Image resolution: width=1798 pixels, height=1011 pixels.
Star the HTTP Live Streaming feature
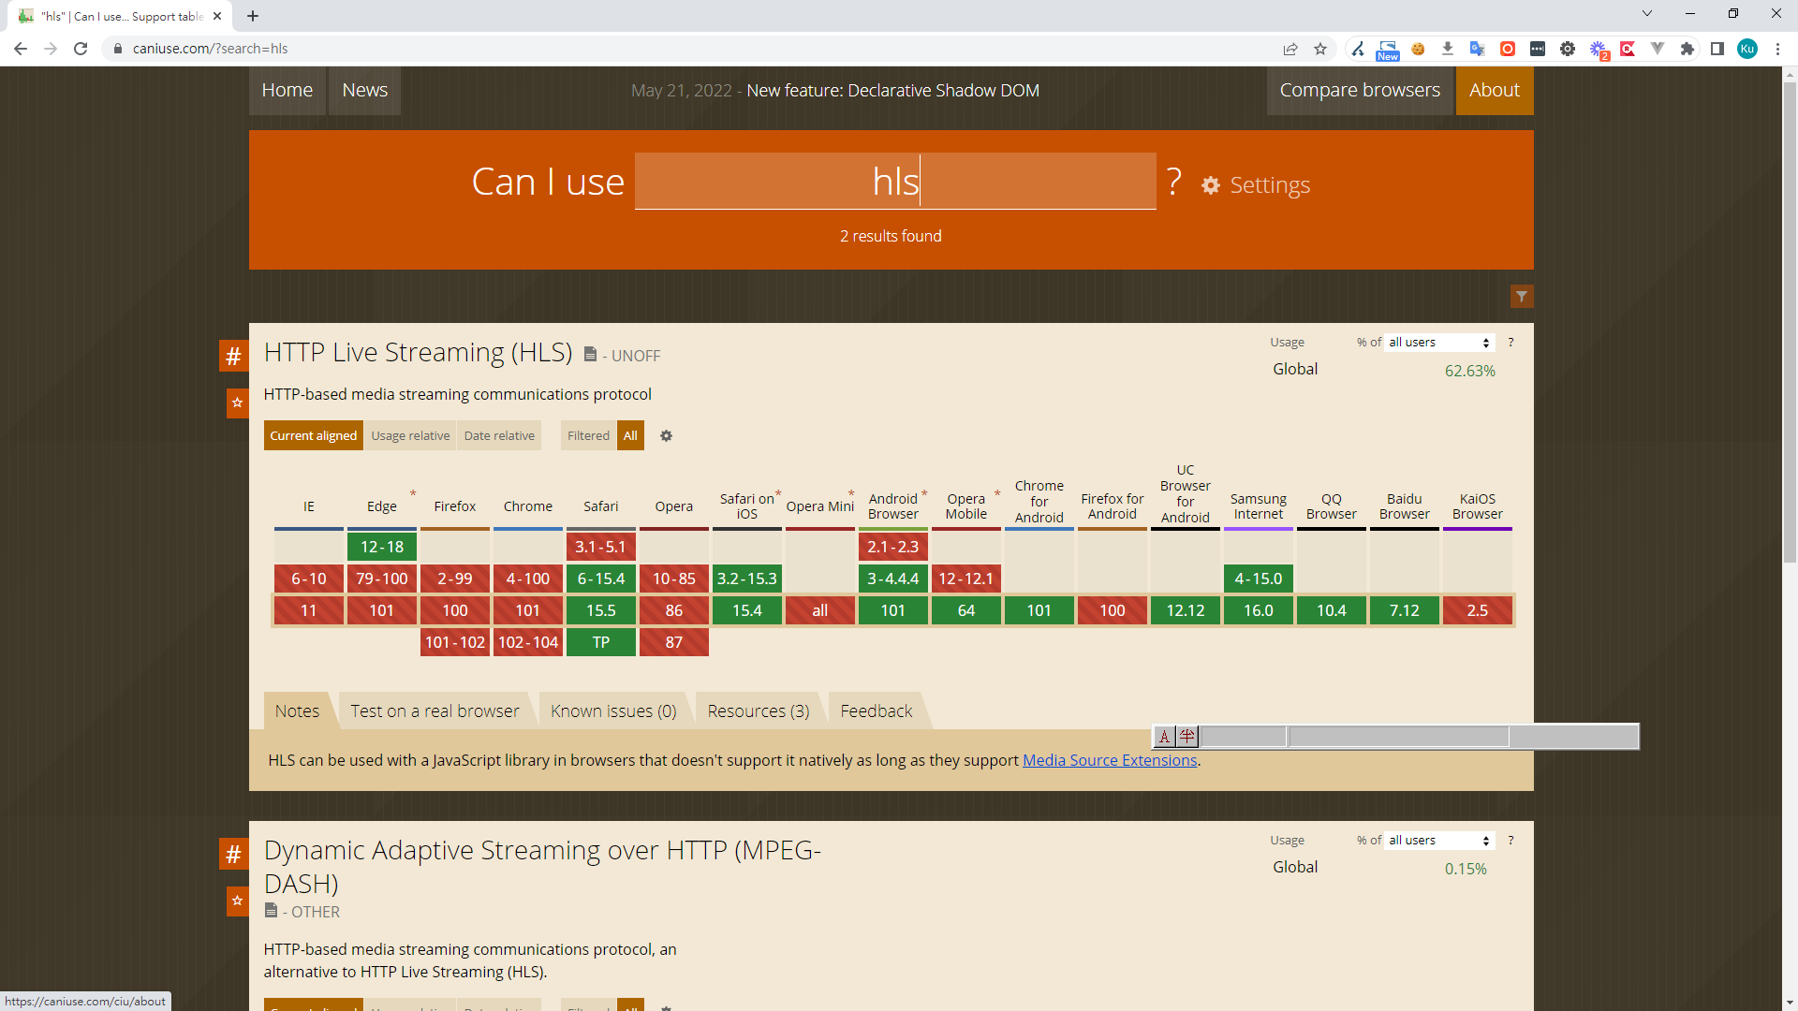pos(237,403)
